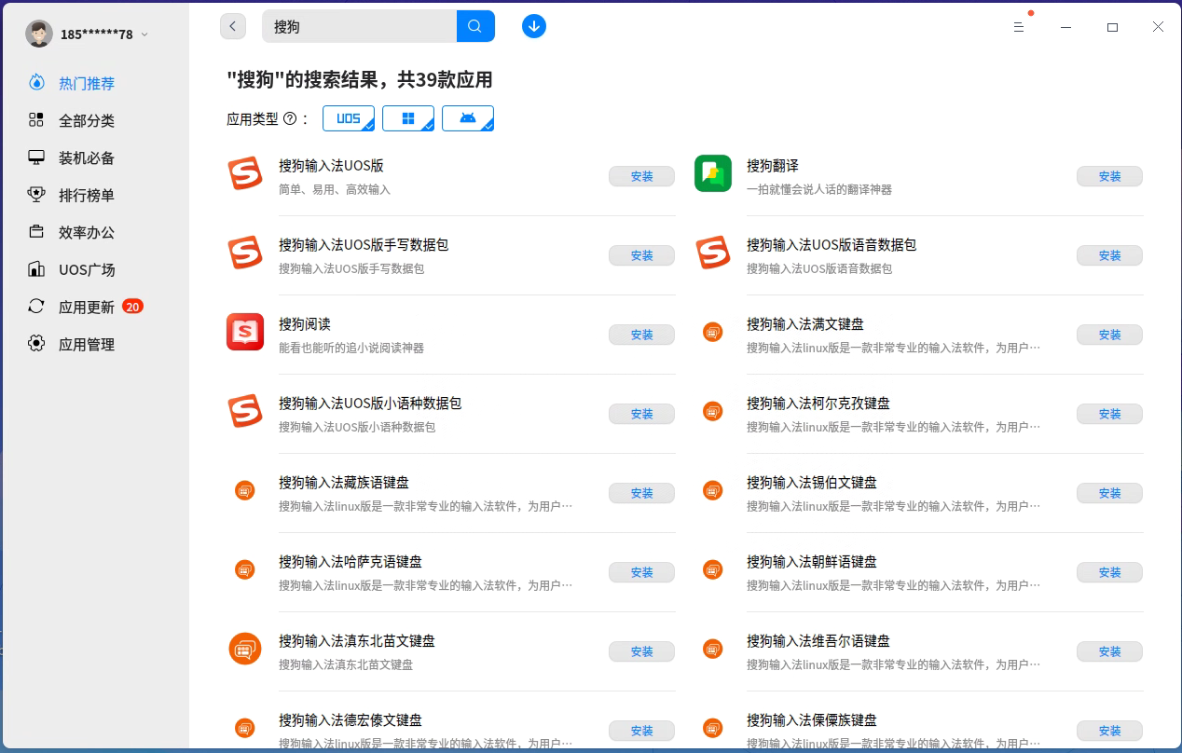The height and width of the screenshot is (753, 1182).
Task: Click the 搜狗输入法UOS版 app icon
Action: [245, 173]
